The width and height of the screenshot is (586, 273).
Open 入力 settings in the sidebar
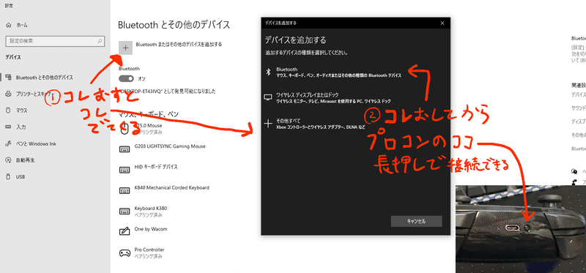[x=21, y=127]
